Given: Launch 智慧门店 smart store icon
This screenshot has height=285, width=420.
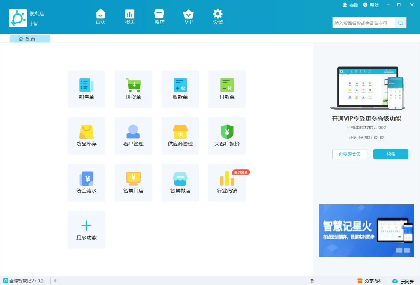Looking at the screenshot, I should tap(133, 179).
